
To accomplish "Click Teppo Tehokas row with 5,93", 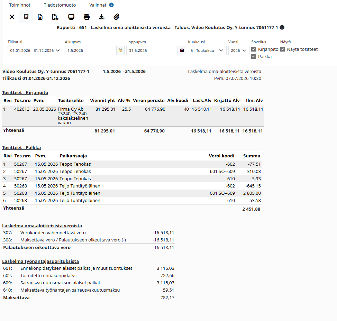I will (132, 179).
